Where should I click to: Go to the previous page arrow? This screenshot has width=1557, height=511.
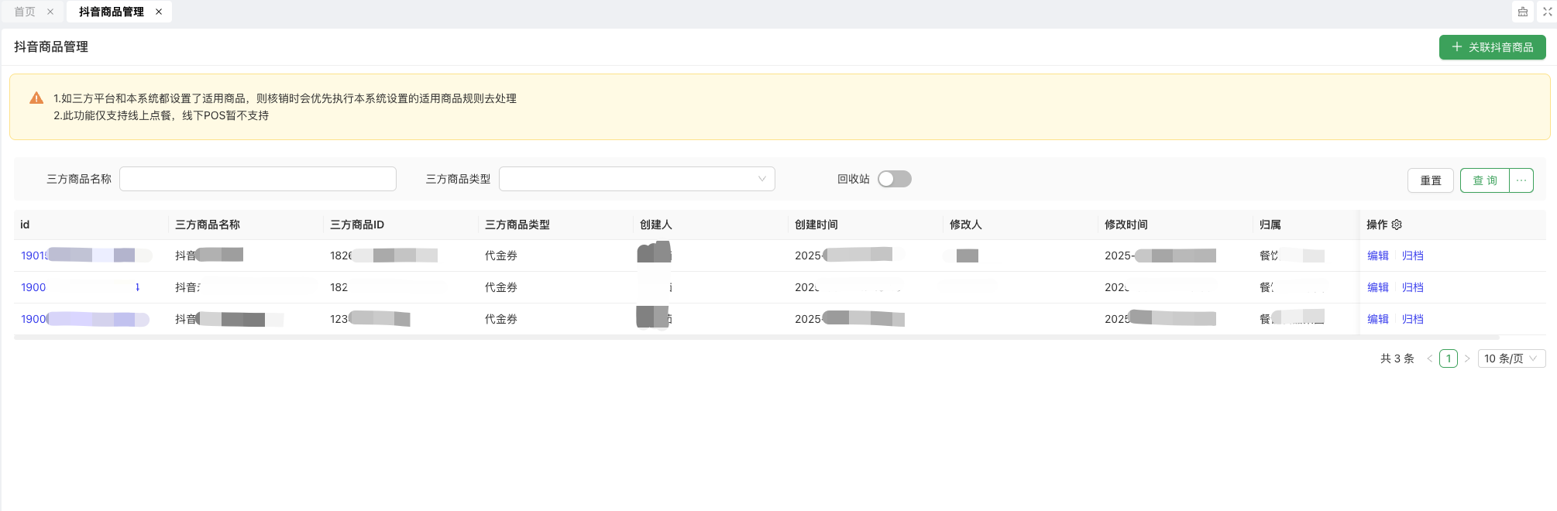[x=1430, y=358]
